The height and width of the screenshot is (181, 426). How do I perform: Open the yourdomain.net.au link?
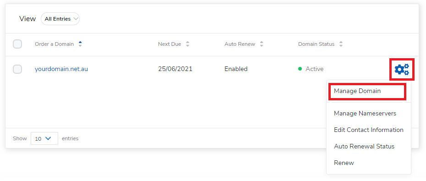(61, 69)
